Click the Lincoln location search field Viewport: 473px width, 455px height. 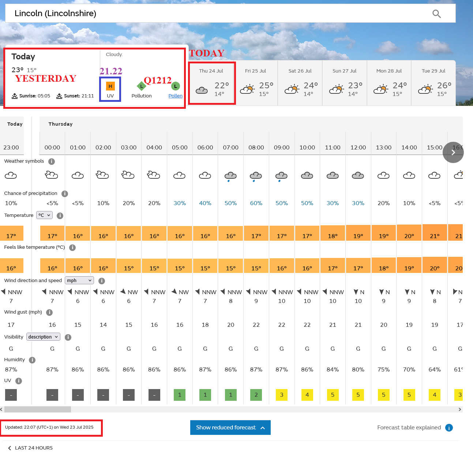(219, 14)
